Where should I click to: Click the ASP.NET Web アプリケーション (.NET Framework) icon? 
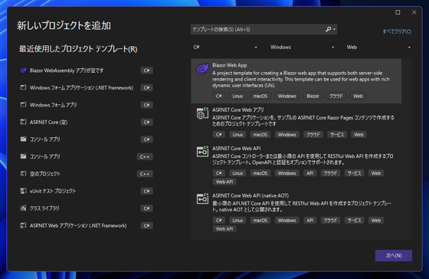(23, 225)
